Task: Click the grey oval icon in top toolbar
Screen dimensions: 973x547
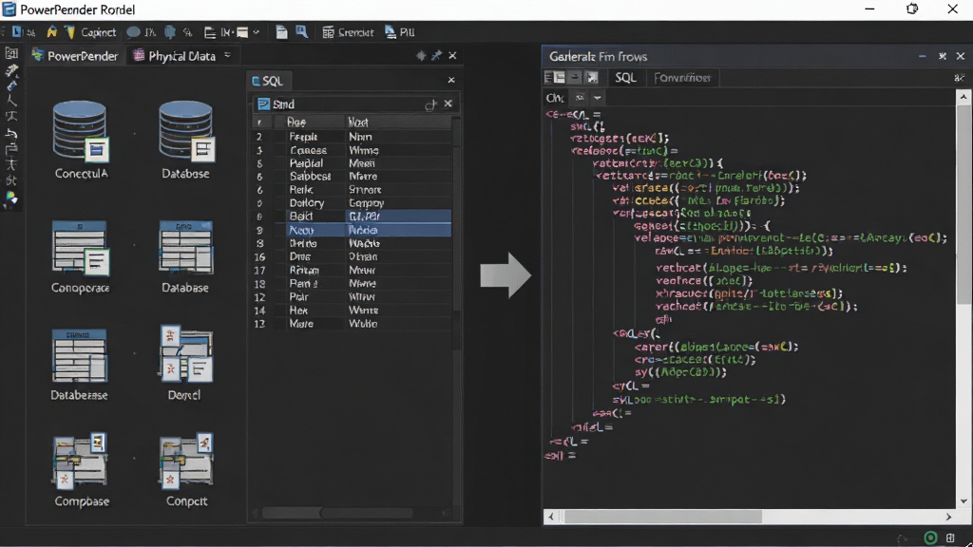Action: point(133,32)
